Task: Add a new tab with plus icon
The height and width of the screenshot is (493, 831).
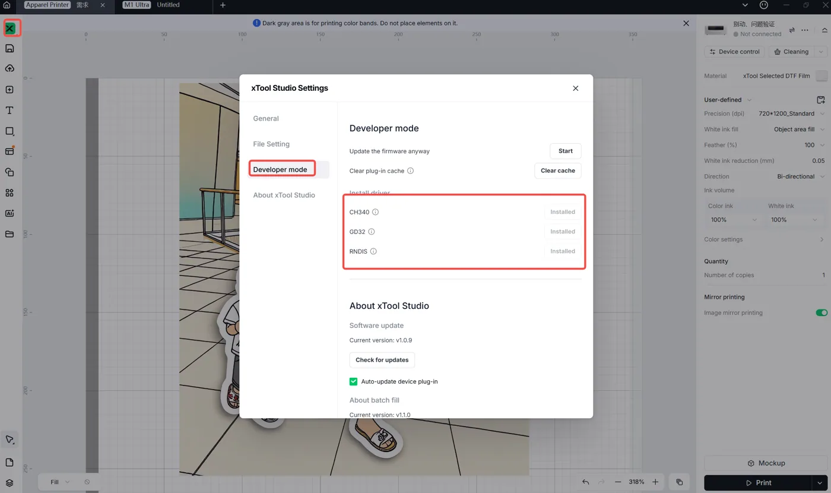Action: point(223,5)
